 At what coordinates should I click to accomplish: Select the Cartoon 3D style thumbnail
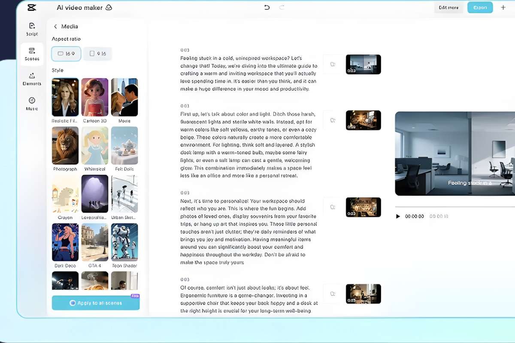pyautogui.click(x=95, y=97)
